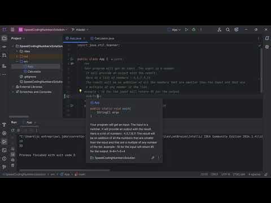Open the Commit tool window icon
The image size is (271, 203).
tap(4, 47)
